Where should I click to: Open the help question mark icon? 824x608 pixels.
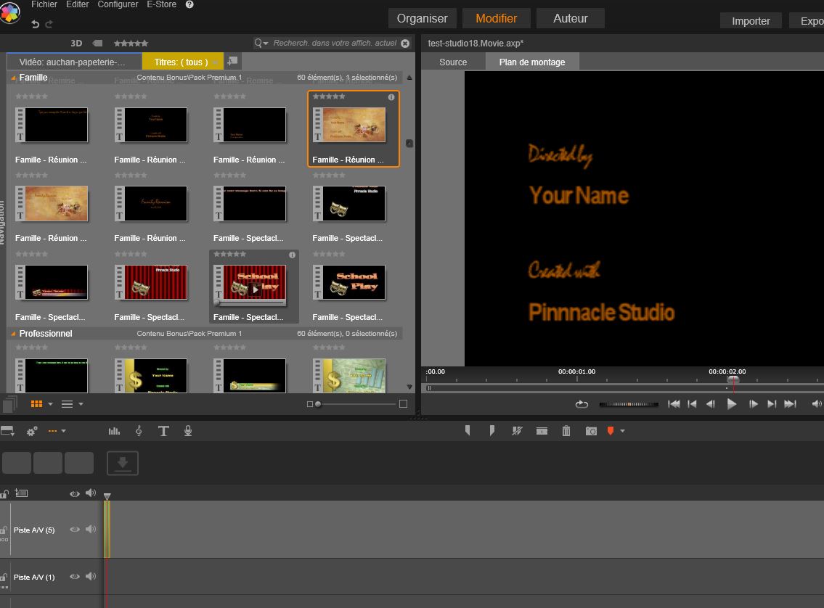[189, 4]
